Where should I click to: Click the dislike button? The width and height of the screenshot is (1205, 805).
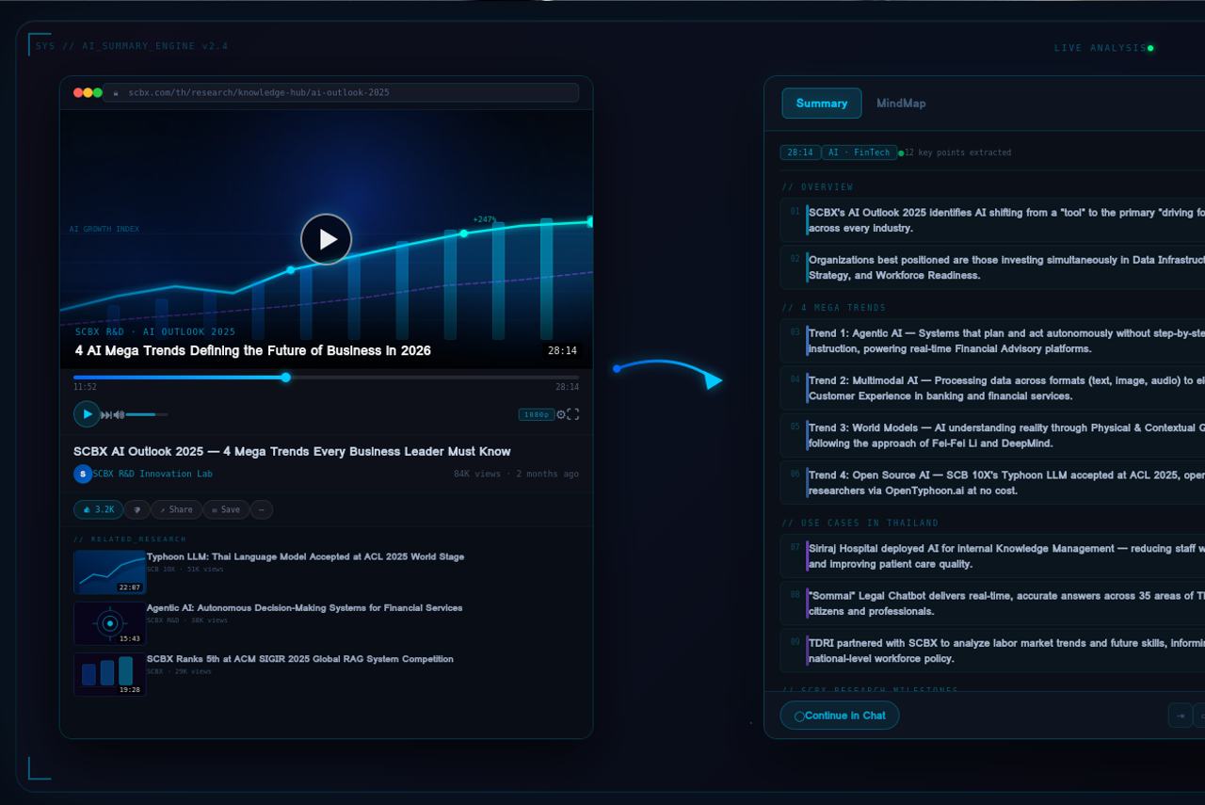(137, 509)
